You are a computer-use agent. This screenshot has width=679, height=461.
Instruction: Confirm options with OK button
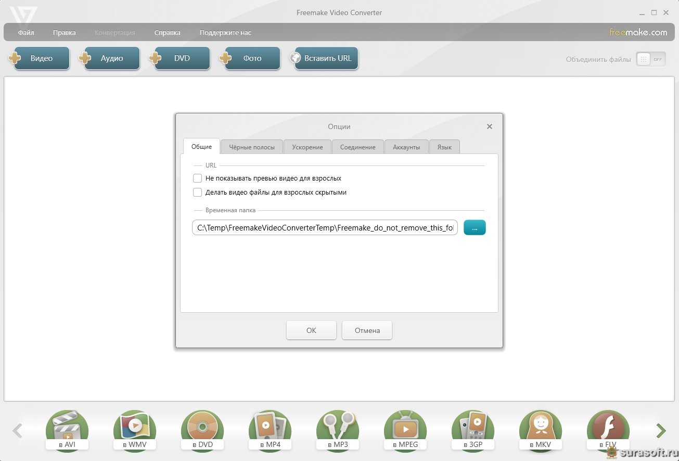(311, 330)
